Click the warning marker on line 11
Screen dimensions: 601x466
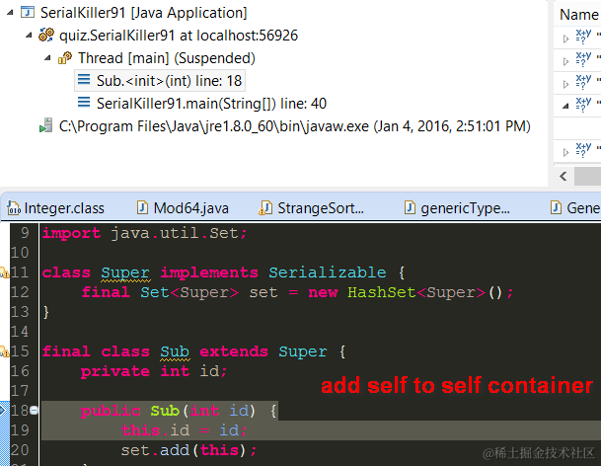coord(5,272)
